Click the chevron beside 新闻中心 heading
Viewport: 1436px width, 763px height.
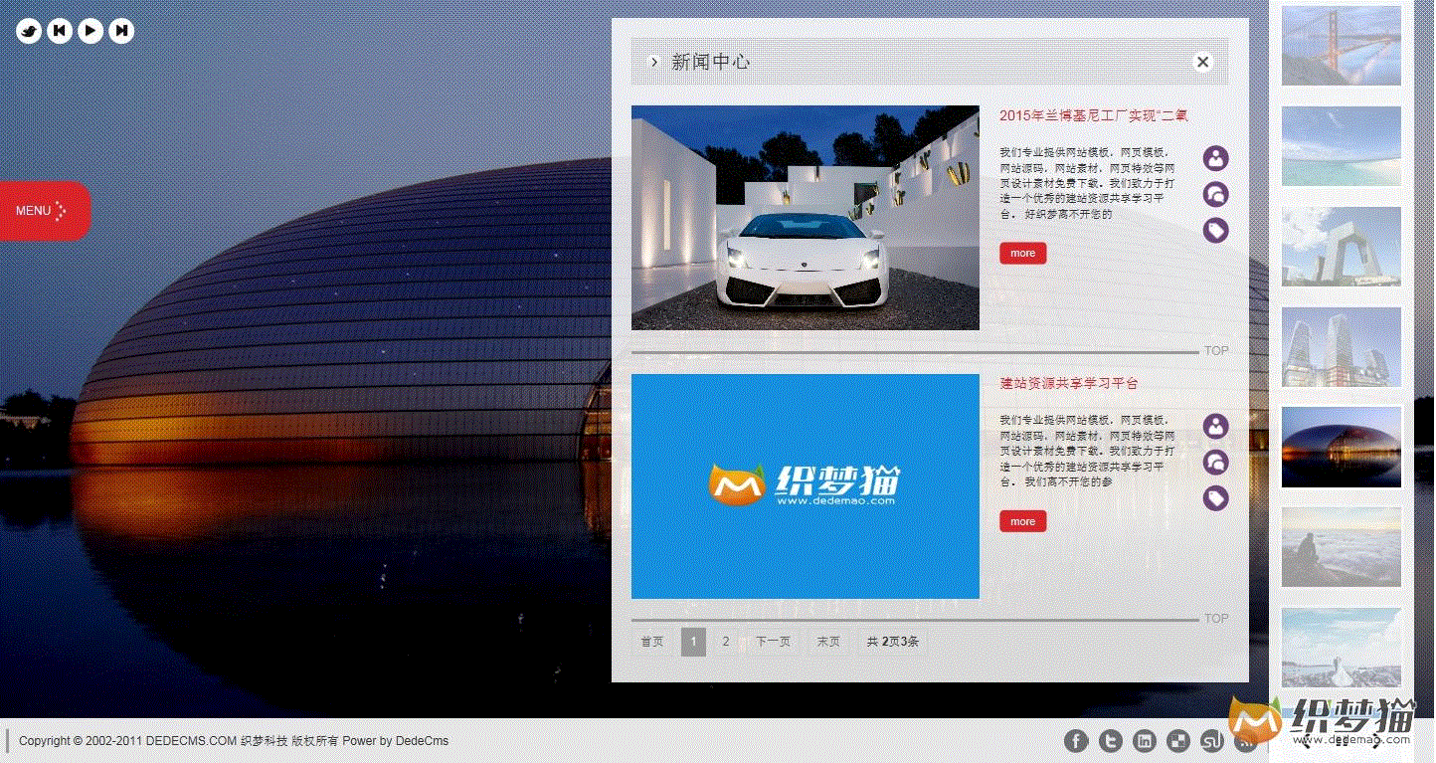coord(653,62)
